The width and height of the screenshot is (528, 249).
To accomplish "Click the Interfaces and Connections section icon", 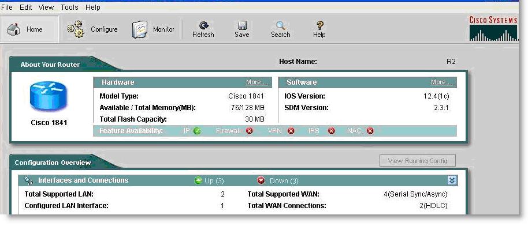I will pos(28,180).
